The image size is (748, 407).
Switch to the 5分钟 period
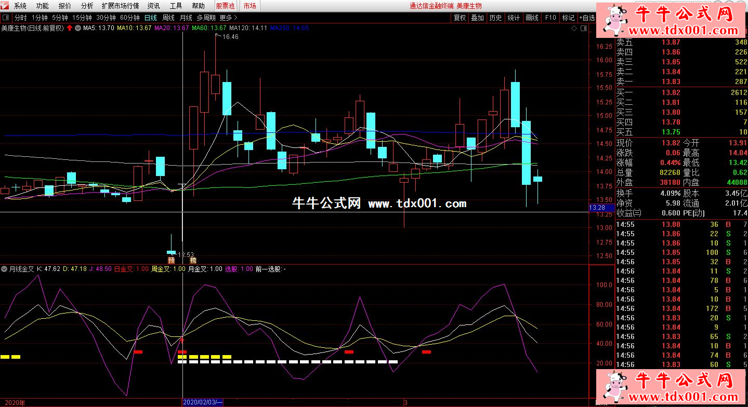coord(60,18)
